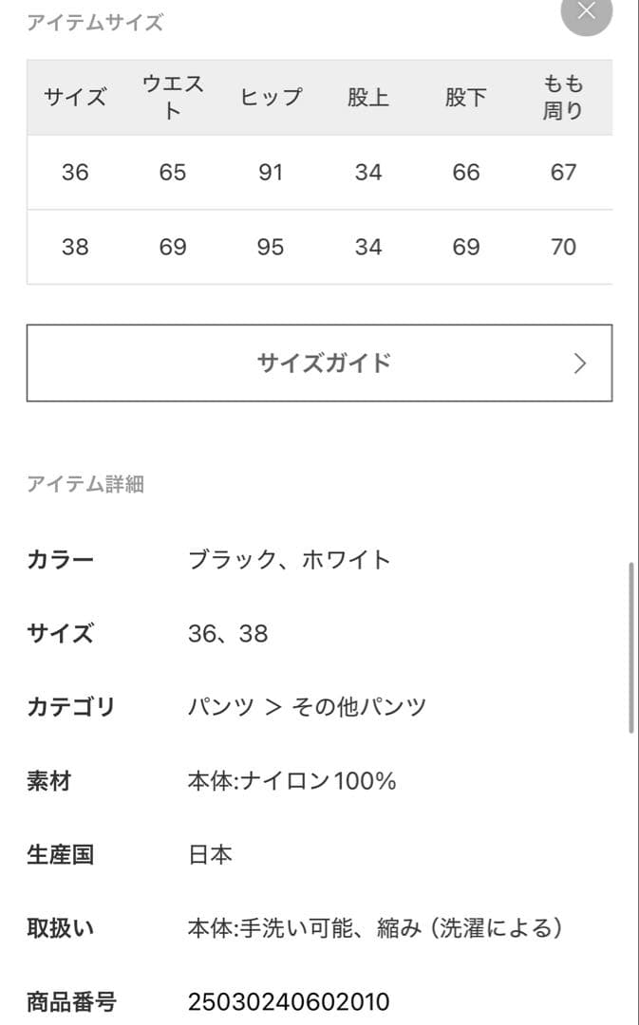
Task: Click the 商品番号 25030240602010
Action: pos(290,1000)
